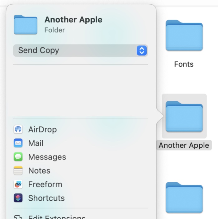Click the blue up-down arrows on Send Copy
This screenshot has width=218, height=219.
pyautogui.click(x=141, y=50)
